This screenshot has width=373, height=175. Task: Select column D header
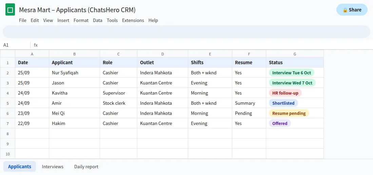pyautogui.click(x=163, y=54)
